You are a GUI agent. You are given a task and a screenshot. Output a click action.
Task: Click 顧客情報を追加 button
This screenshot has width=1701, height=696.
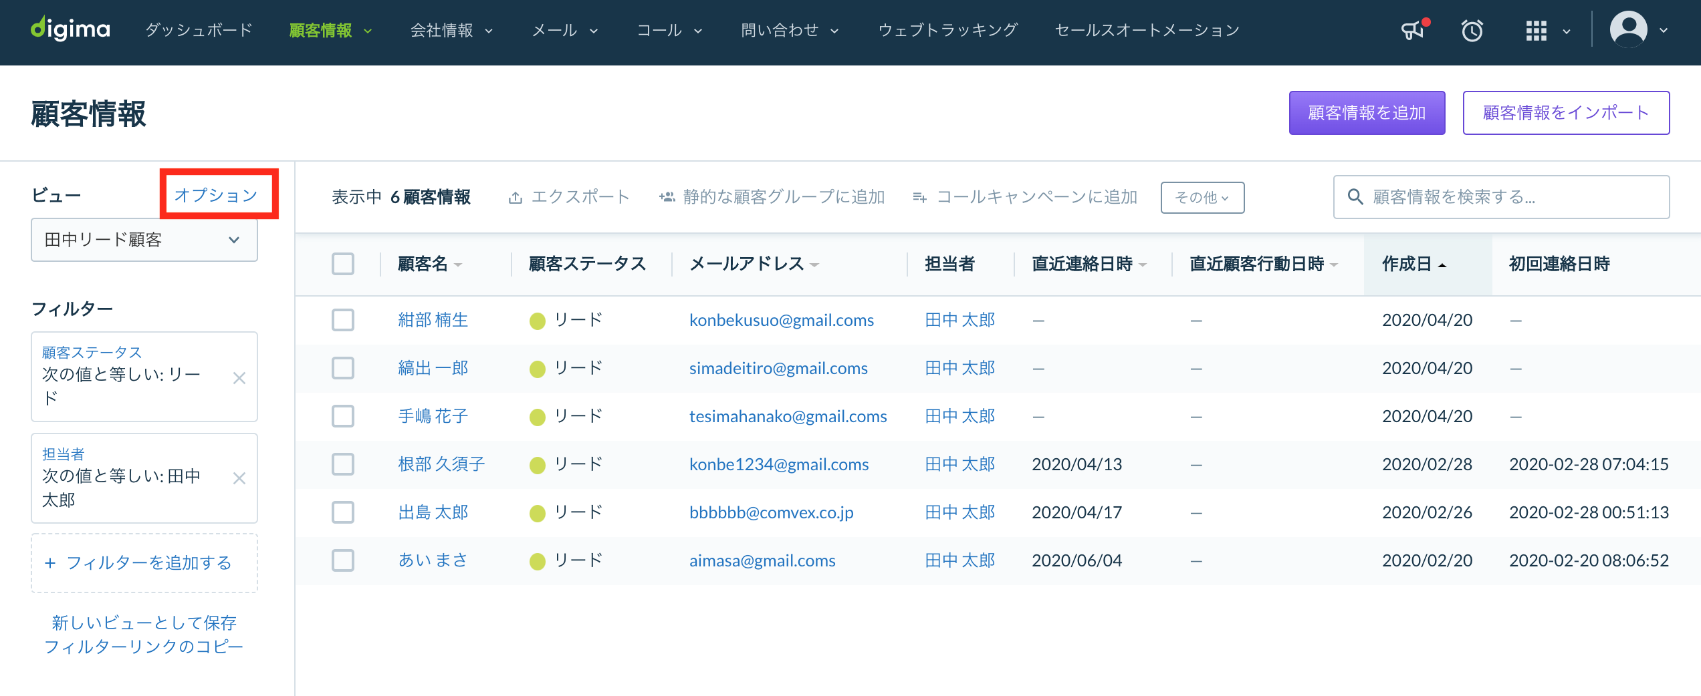[1367, 113]
